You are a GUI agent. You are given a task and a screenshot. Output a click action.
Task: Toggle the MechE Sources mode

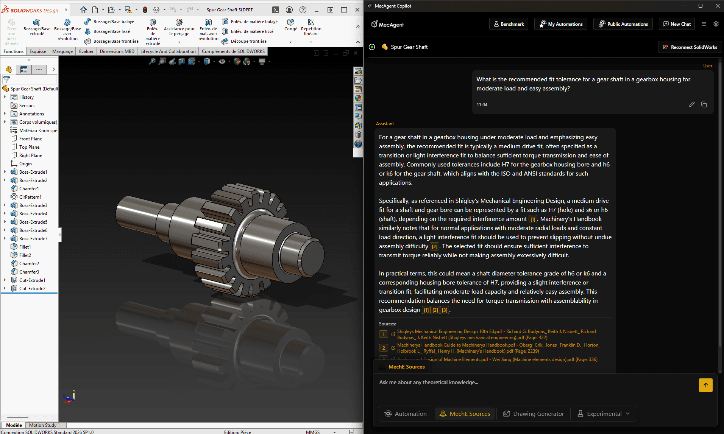pyautogui.click(x=465, y=414)
